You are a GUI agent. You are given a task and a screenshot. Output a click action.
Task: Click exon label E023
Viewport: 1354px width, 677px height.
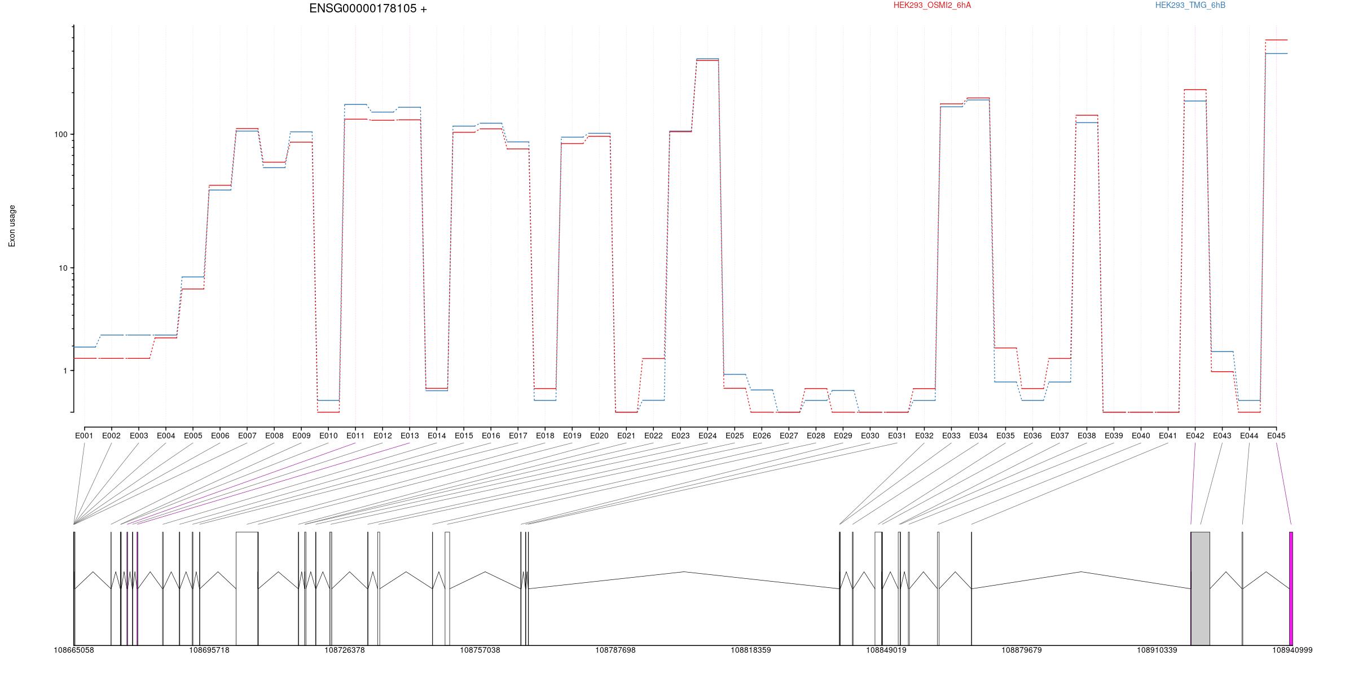coord(680,436)
